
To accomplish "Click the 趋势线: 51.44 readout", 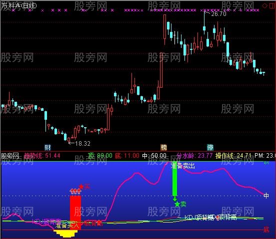I will click(42, 156).
